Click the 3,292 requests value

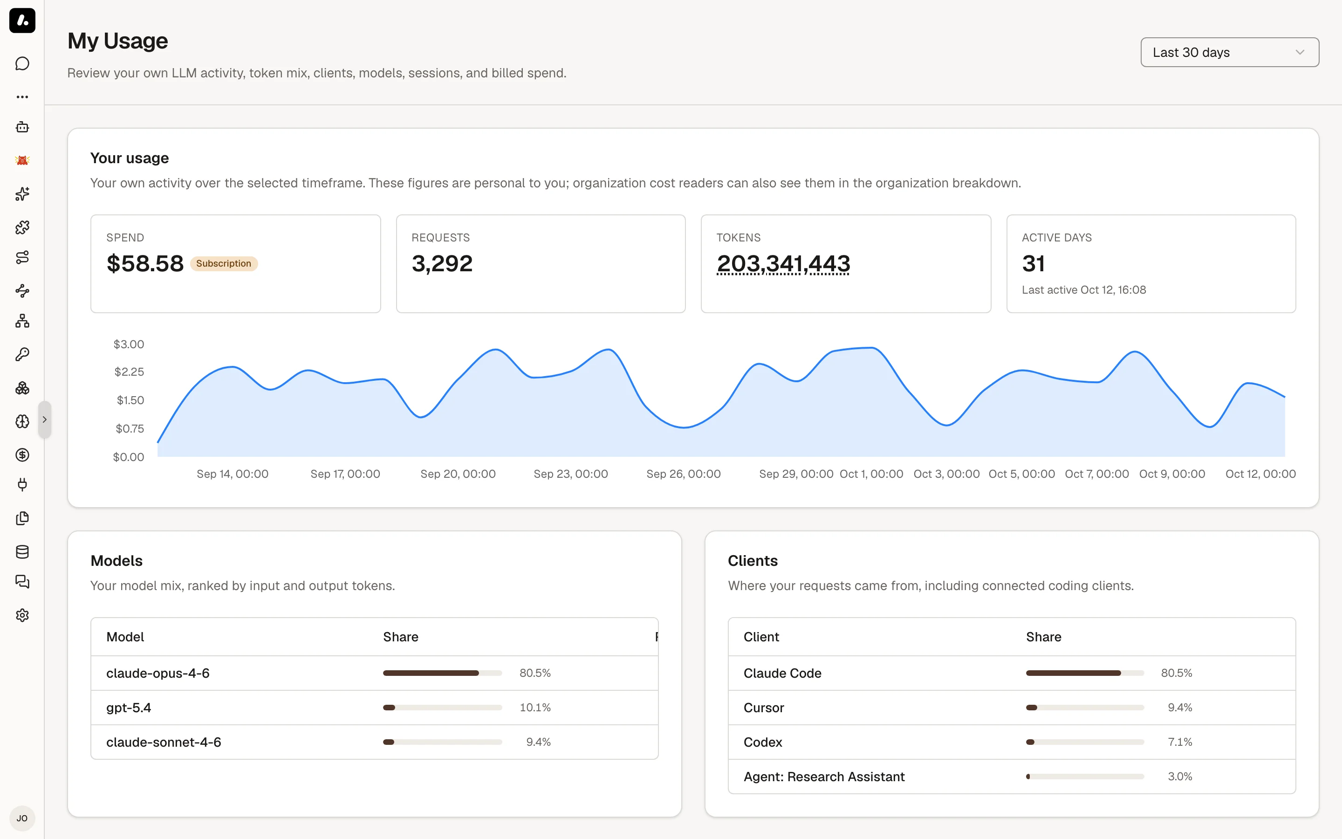pyautogui.click(x=442, y=263)
